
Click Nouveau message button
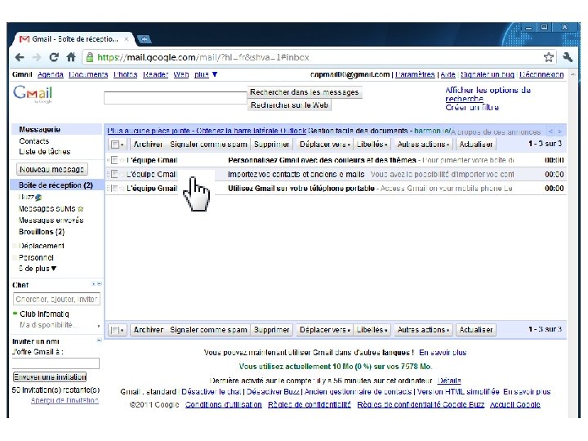click(52, 169)
